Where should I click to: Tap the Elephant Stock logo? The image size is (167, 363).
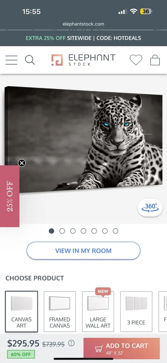tap(83, 60)
